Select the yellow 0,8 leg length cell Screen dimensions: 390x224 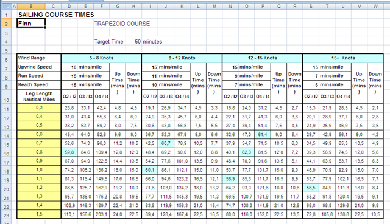tap(39, 152)
